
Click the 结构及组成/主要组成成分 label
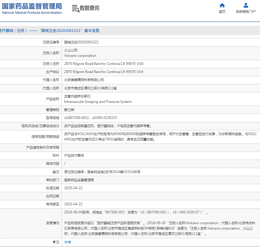40,126
